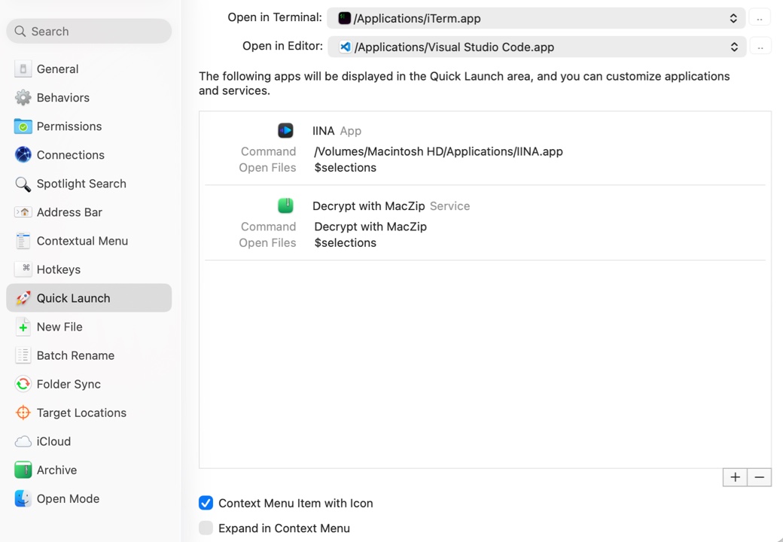Image resolution: width=783 pixels, height=542 pixels.
Task: Remove the selected Quick Launch entry
Action: (758, 477)
